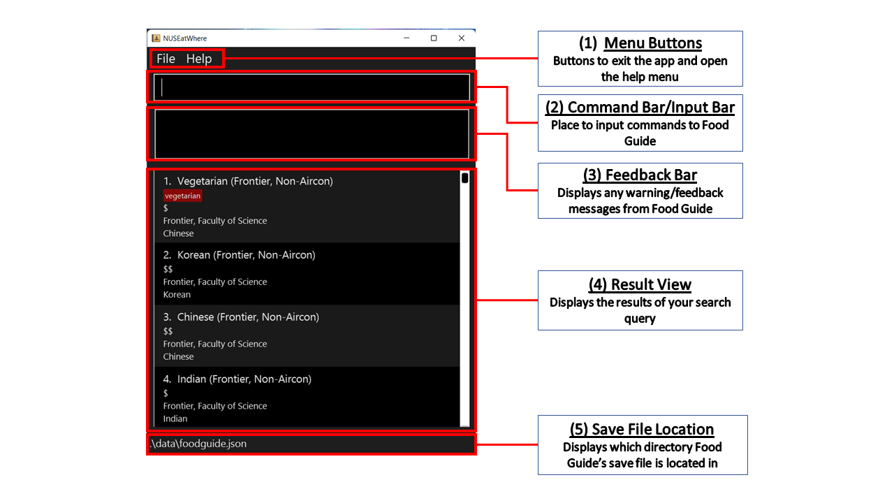The width and height of the screenshot is (894, 503).
Task: Select the Vegetarian (Frontier, Non-Aircon) entry
Action: 307,206
